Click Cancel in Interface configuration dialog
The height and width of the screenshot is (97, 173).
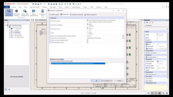[119, 81]
